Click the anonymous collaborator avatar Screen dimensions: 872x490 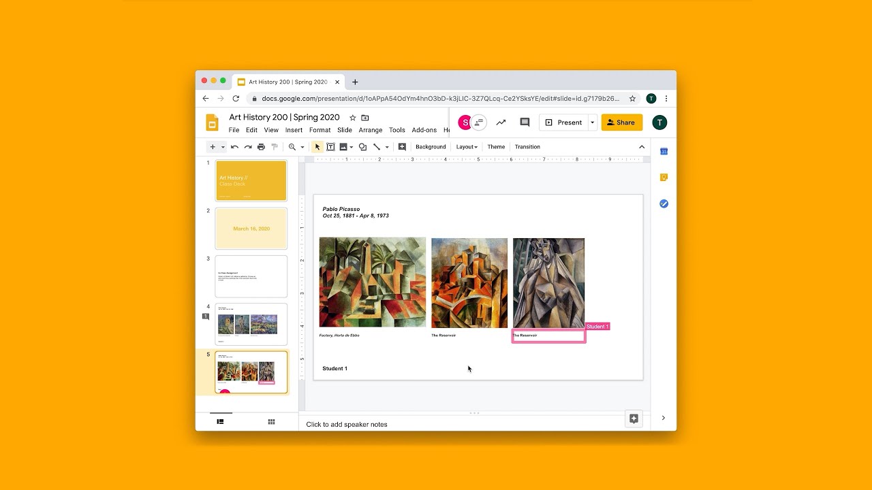tap(479, 122)
